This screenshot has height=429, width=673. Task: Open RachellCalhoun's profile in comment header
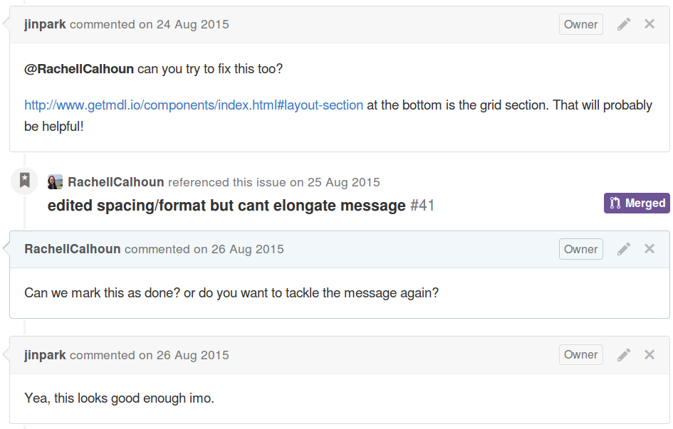coord(73,249)
